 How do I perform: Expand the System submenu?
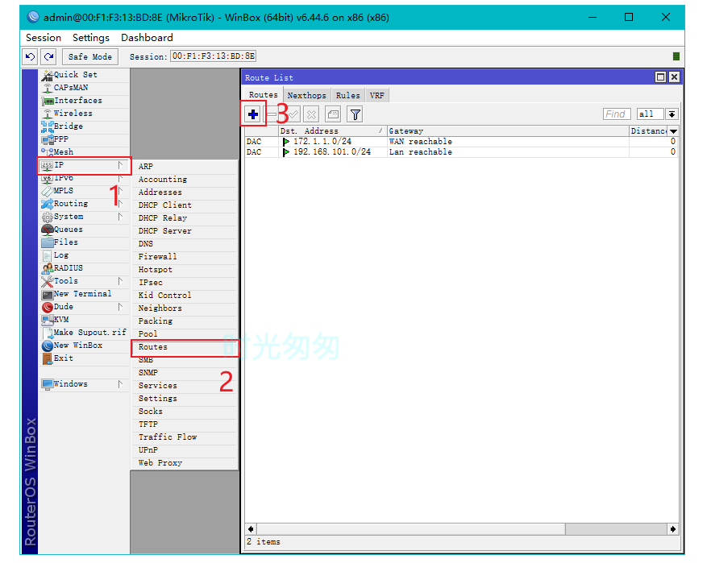click(84, 217)
